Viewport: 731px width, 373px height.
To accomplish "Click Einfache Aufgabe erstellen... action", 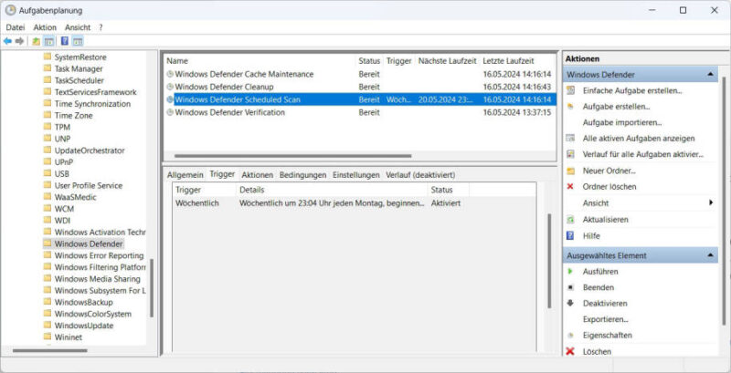I will tap(631, 90).
